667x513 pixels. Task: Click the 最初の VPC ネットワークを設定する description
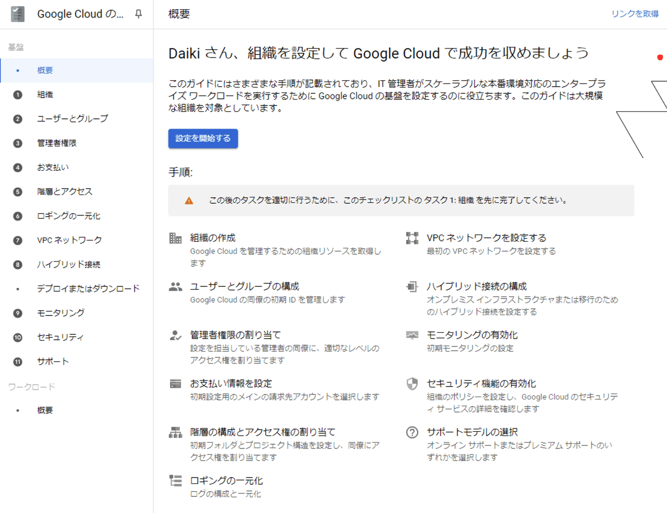(491, 251)
